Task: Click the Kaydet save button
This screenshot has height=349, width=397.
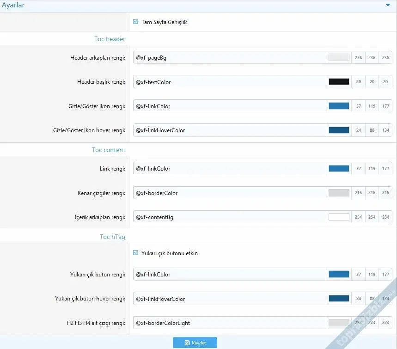Action: point(195,343)
